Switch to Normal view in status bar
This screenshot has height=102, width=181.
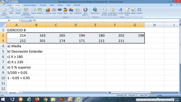pyautogui.click(x=151, y=95)
